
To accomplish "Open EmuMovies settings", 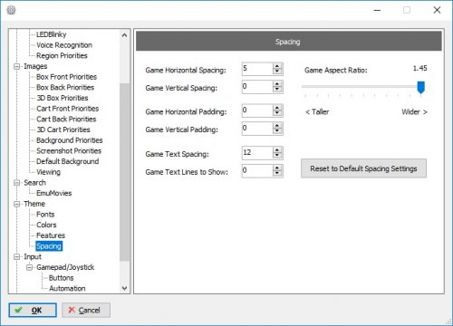I will [53, 193].
